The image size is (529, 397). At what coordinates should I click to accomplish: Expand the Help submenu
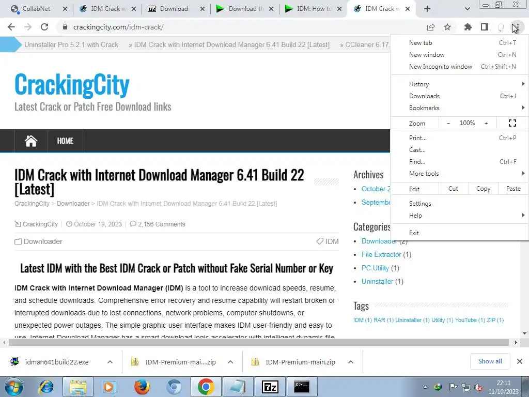pos(459,216)
